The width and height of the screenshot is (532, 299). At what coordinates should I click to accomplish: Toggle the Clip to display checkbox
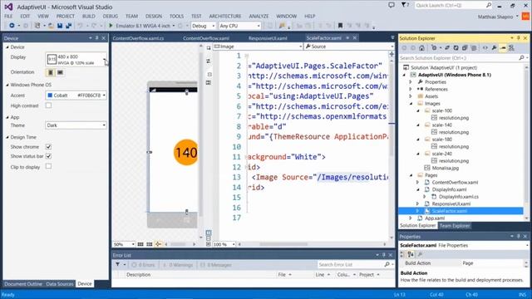[x=48, y=166]
